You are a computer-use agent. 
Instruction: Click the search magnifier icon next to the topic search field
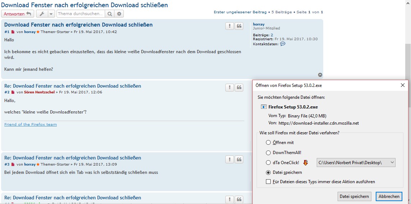110,14
